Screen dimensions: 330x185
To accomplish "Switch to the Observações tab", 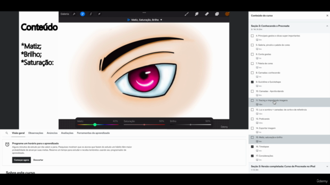I will [x=36, y=133].
